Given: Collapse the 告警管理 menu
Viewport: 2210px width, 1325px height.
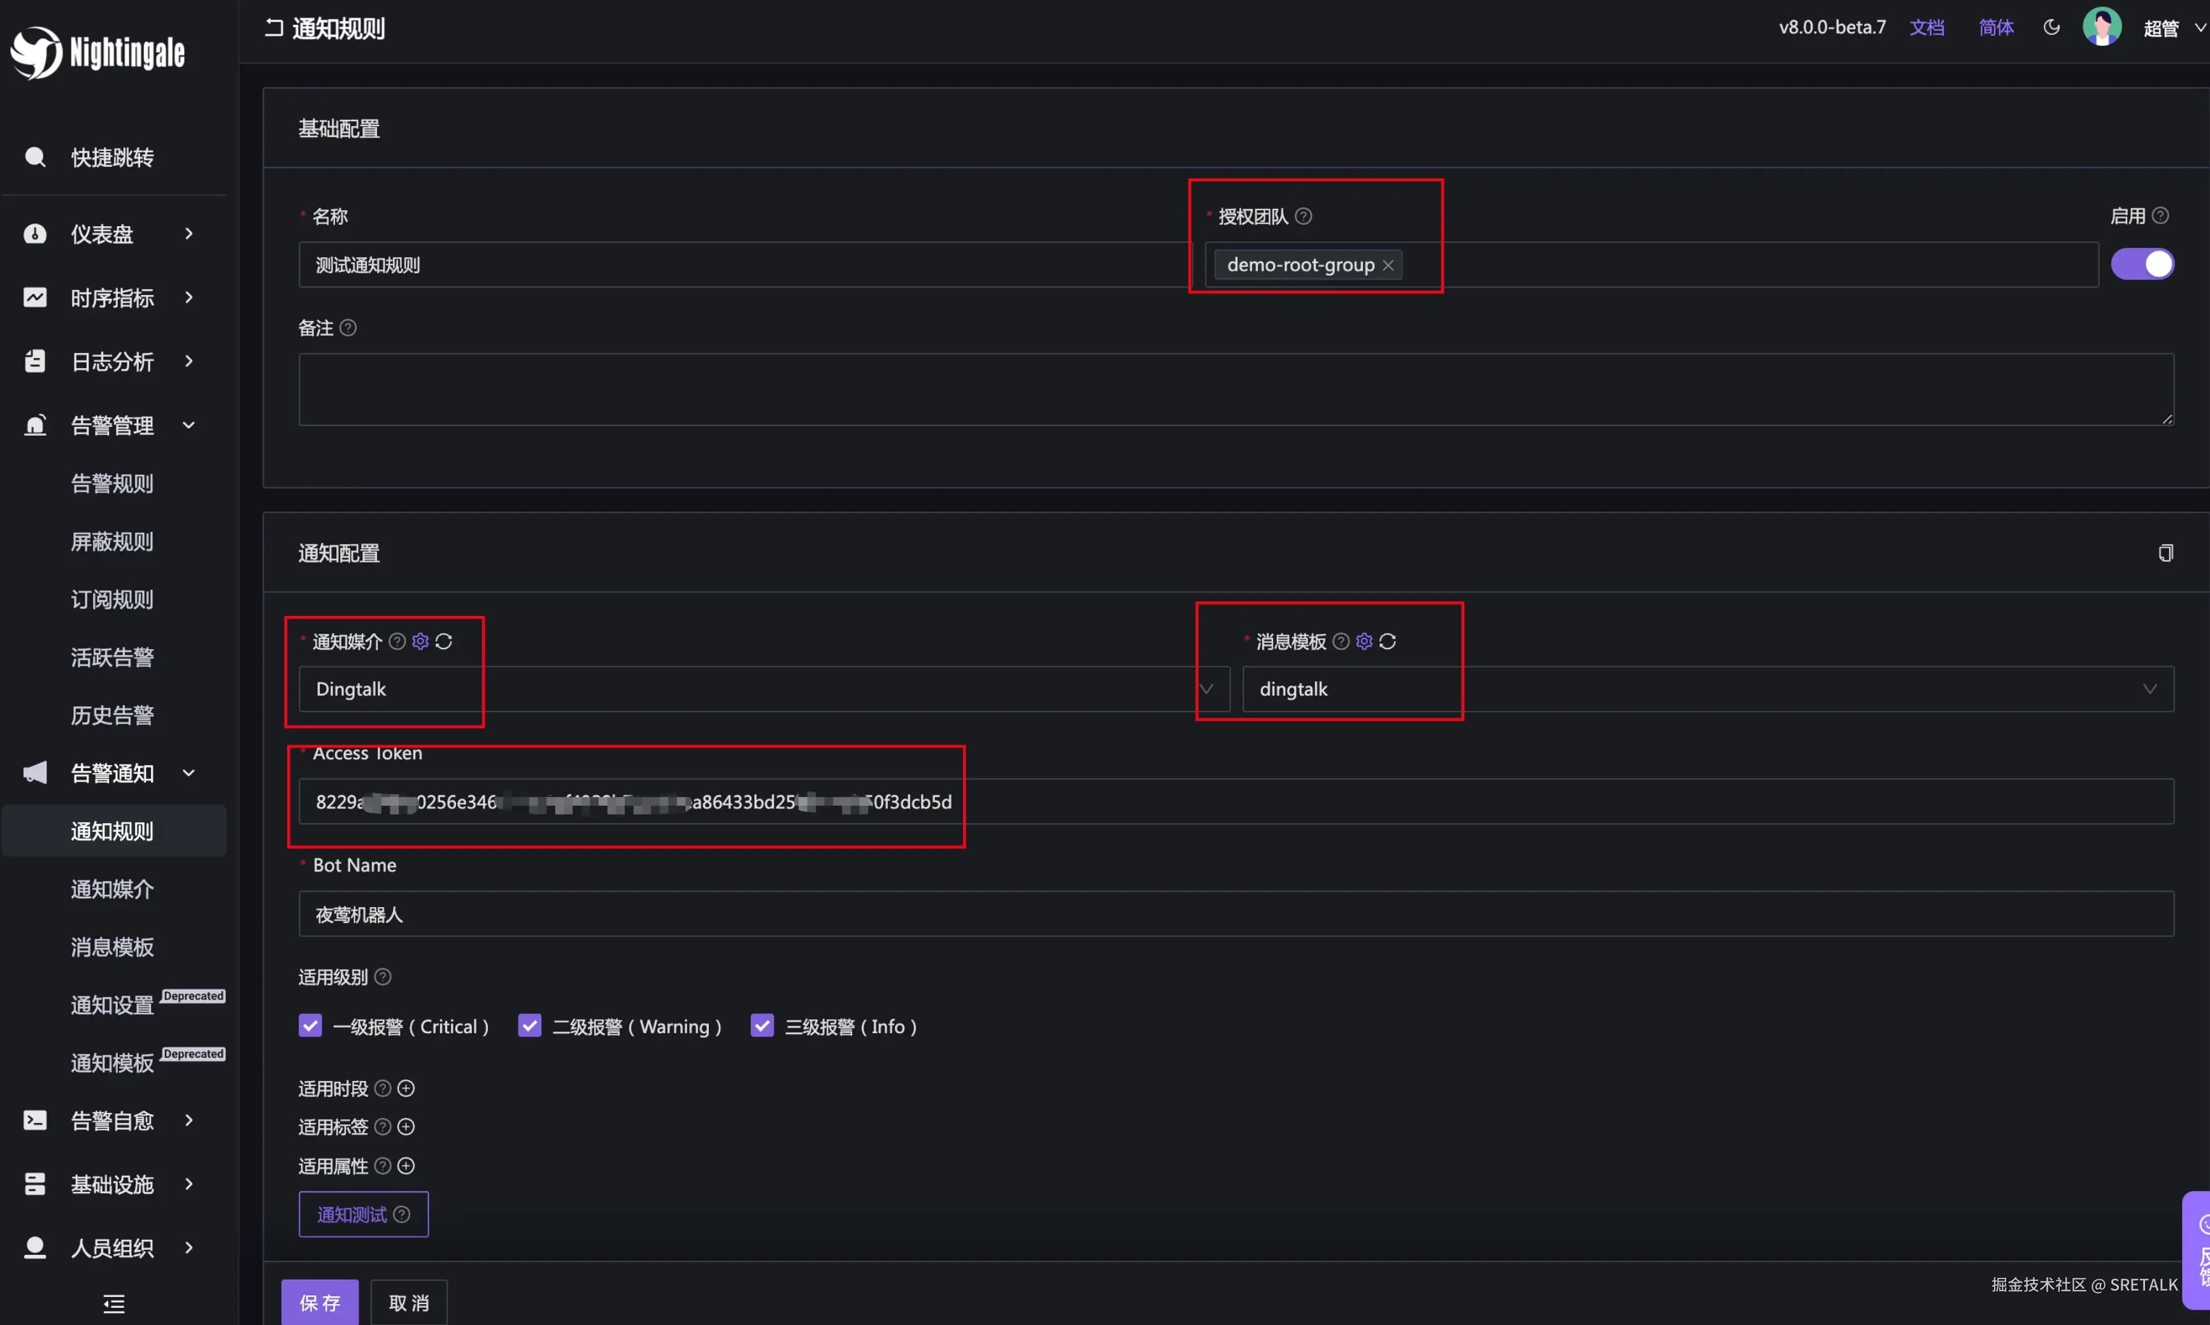Looking at the screenshot, I should pyautogui.click(x=113, y=425).
